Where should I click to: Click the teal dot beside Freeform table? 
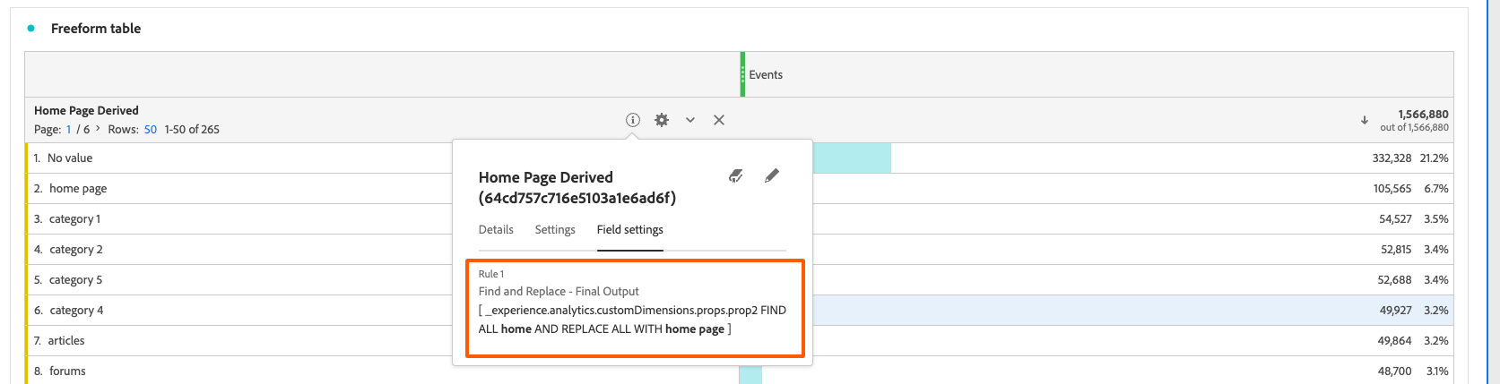[31, 29]
